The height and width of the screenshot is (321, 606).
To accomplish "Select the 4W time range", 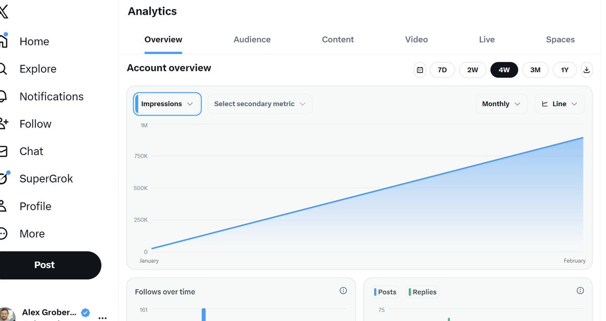I will 504,70.
